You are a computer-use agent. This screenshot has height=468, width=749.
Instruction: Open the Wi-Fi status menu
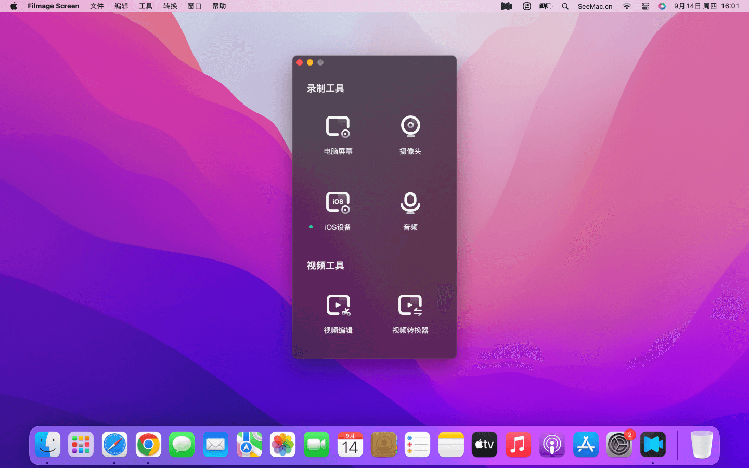click(627, 6)
